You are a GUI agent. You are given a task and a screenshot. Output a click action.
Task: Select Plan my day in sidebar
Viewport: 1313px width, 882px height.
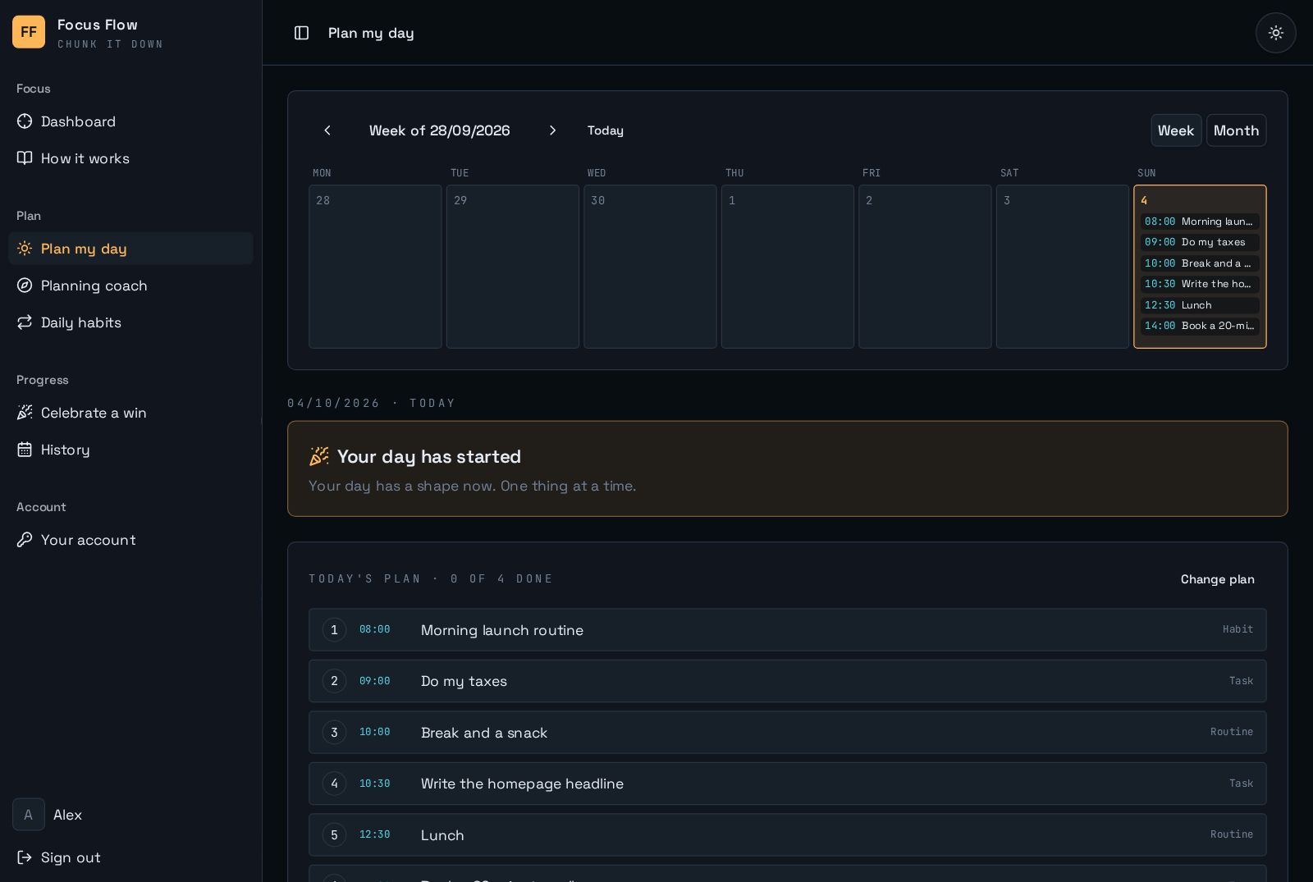coord(131,249)
